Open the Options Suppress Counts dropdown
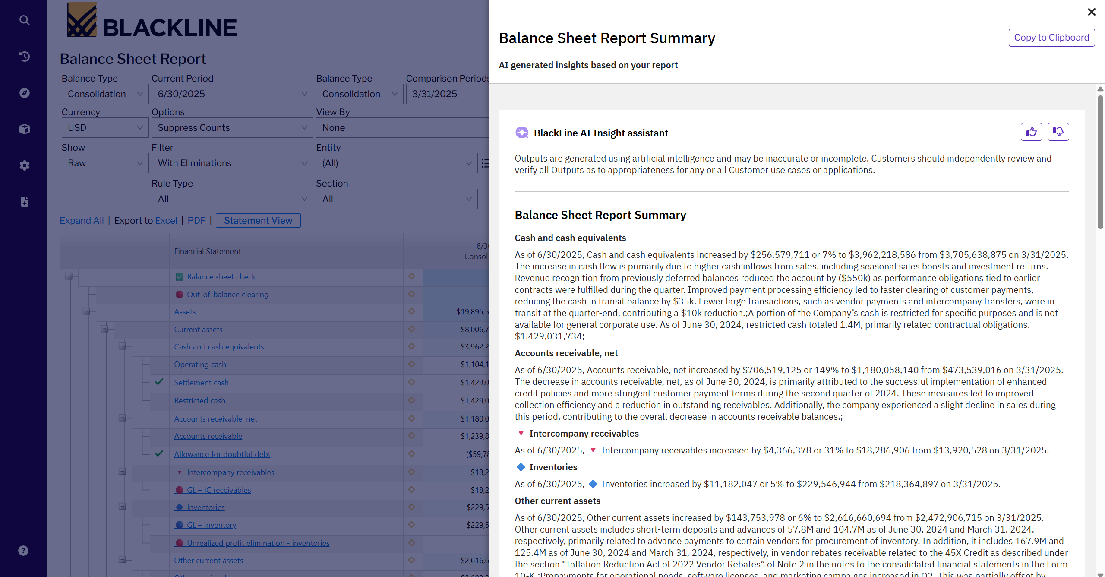 tap(232, 128)
